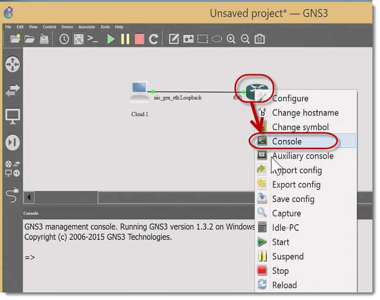Image resolution: width=380 pixels, height=300 pixels.
Task: Browse switches in the device sidebar
Action: point(13,90)
